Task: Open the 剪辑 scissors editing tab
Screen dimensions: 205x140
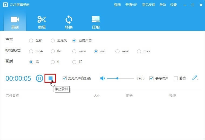Action: click(42, 22)
